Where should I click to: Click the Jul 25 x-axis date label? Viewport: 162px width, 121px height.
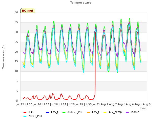(46, 104)
